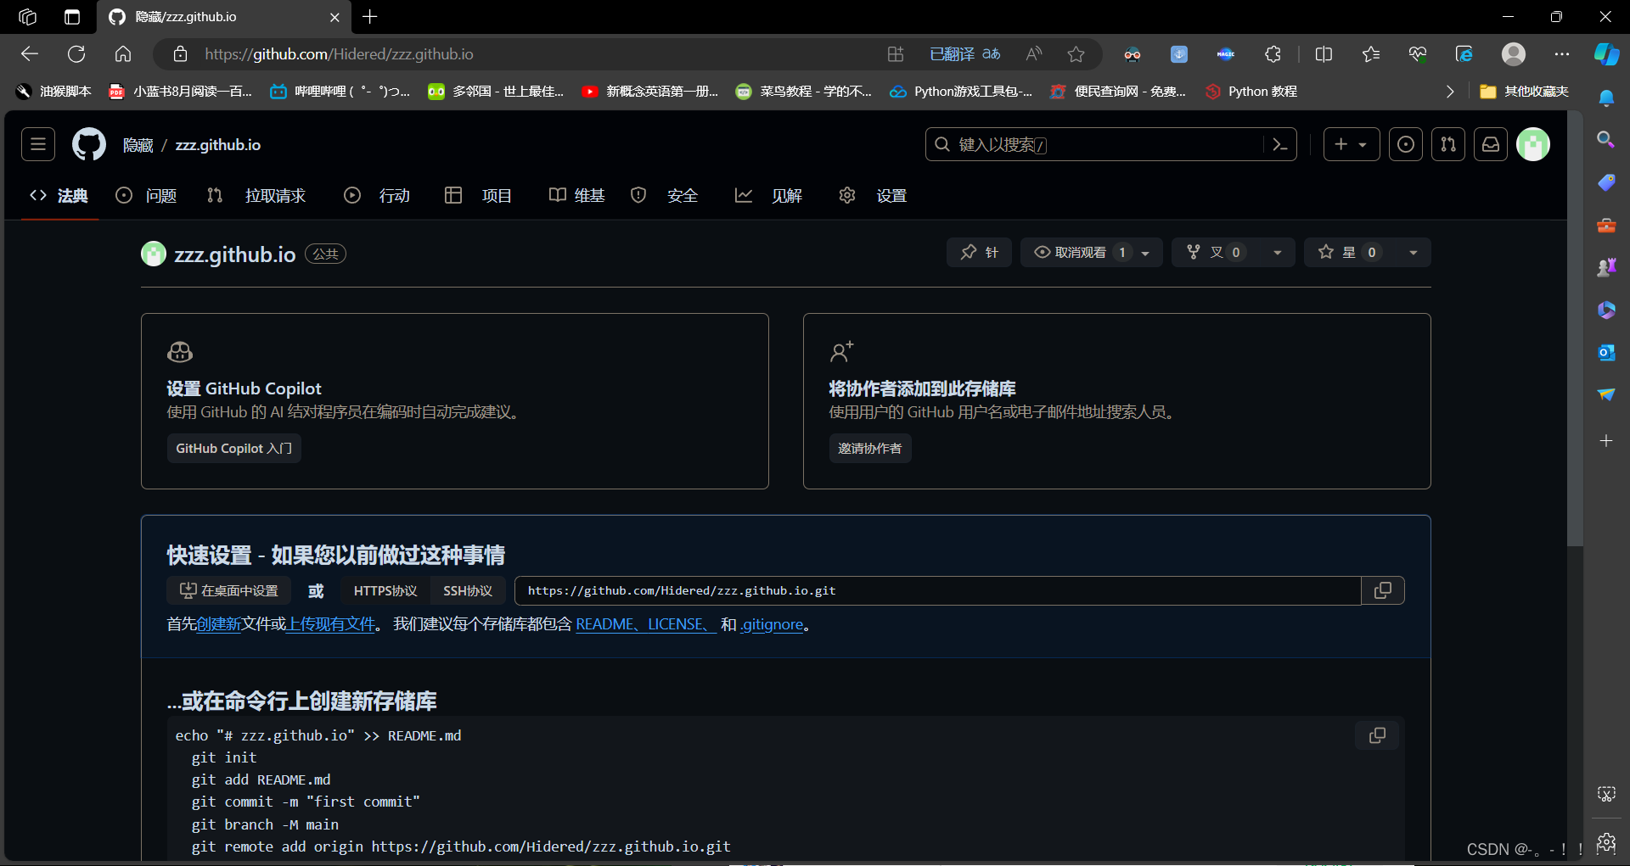Switch to the Insights tab
Viewport: 1630px width, 866px height.
tap(768, 196)
